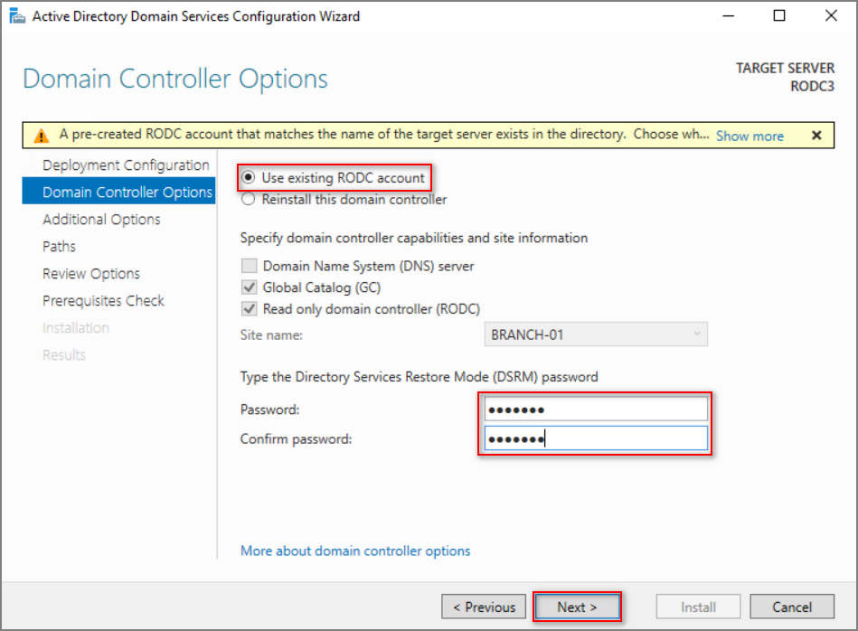Click the Next button
Image resolution: width=858 pixels, height=631 pixels.
(578, 607)
